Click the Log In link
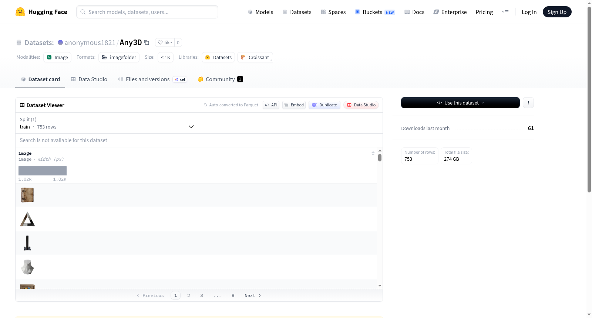Viewport: 592px width, 318px height. click(x=529, y=12)
